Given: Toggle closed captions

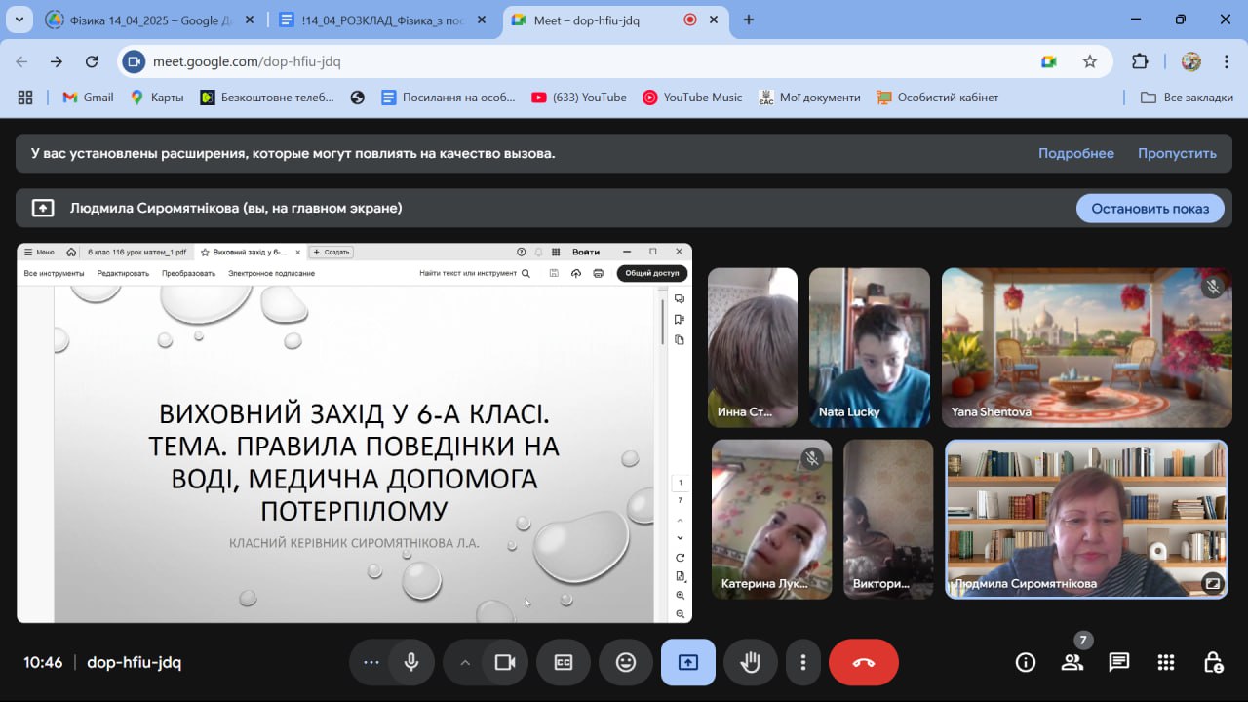Looking at the screenshot, I should coord(564,663).
